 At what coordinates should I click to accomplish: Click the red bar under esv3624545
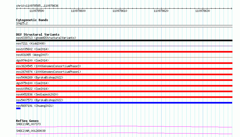pos(124,69)
